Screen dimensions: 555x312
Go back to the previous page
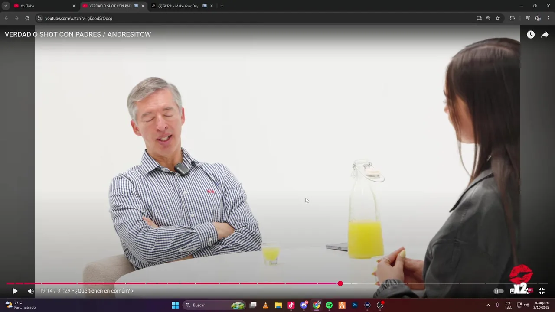point(7,18)
